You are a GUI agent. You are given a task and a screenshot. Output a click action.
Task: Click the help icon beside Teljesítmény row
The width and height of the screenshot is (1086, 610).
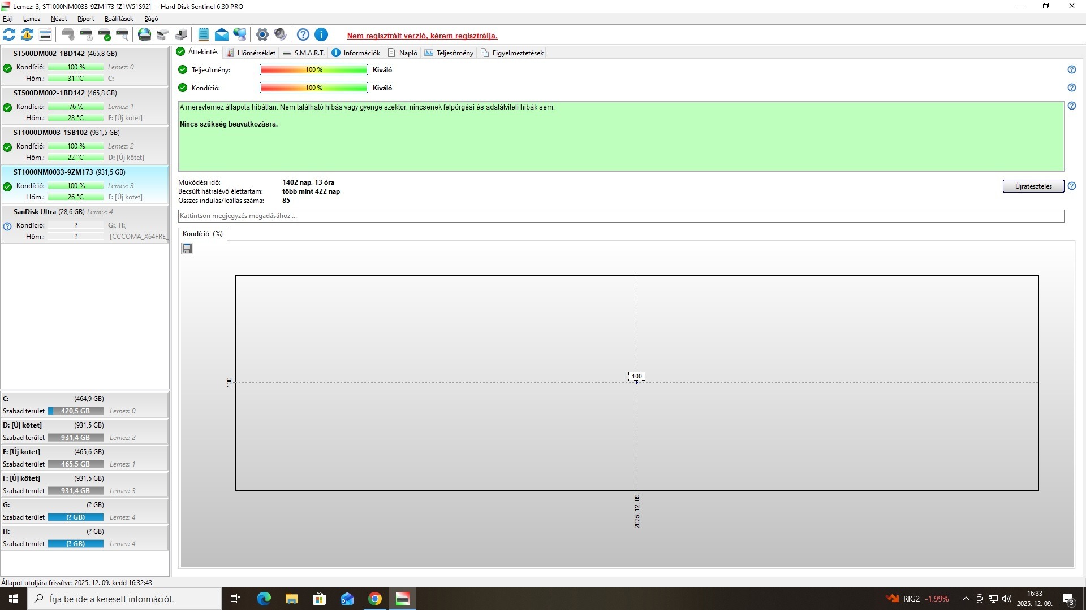(x=1071, y=69)
